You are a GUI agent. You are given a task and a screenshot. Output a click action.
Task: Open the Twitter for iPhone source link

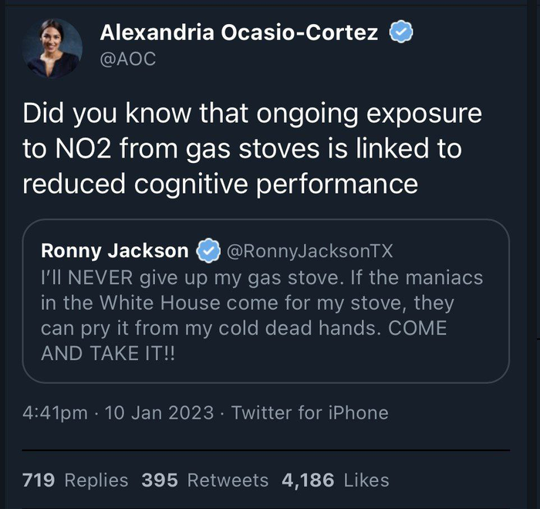(309, 413)
